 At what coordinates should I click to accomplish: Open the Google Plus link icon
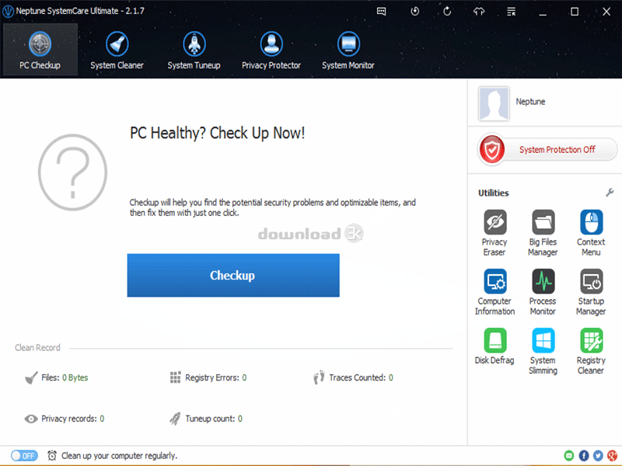click(x=612, y=456)
